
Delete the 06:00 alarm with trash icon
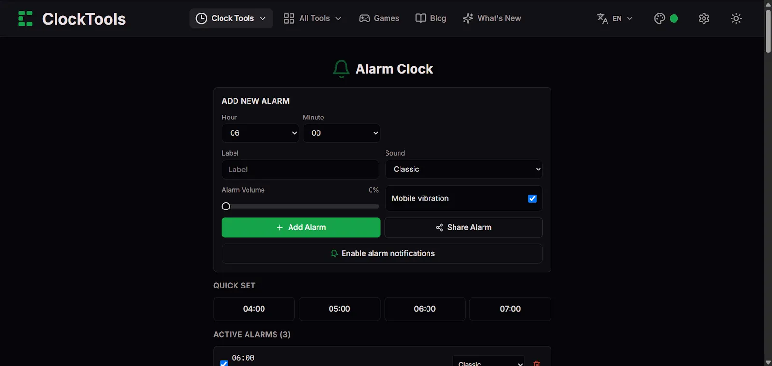click(537, 363)
